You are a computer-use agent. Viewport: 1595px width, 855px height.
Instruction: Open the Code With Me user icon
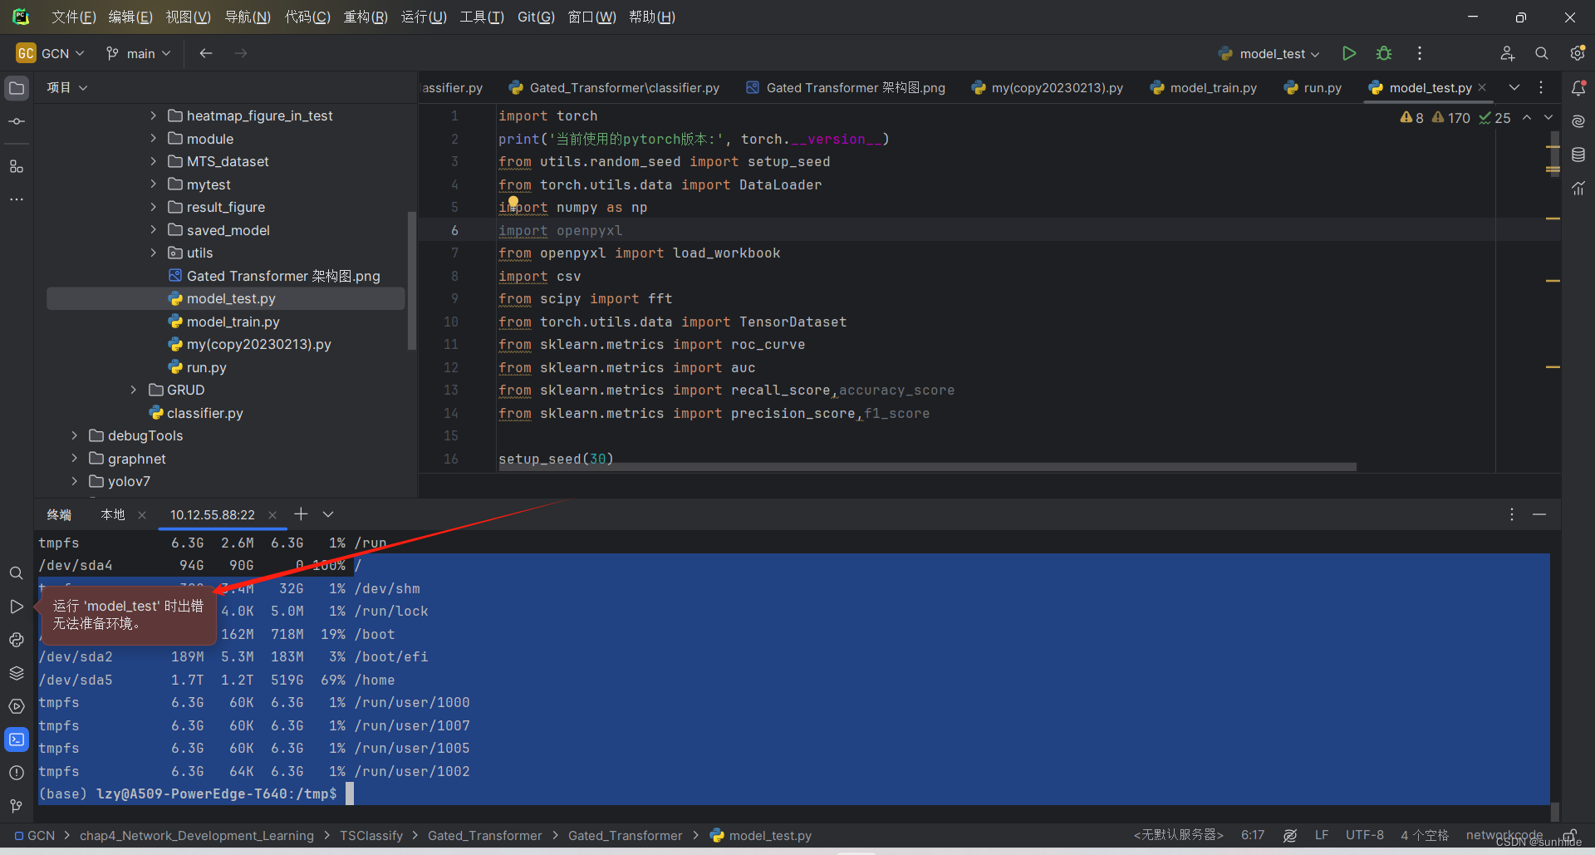[x=1508, y=52]
